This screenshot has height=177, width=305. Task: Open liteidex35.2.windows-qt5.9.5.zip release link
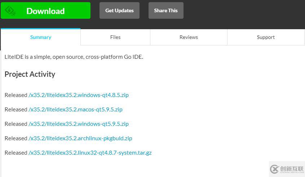[x=79, y=124]
